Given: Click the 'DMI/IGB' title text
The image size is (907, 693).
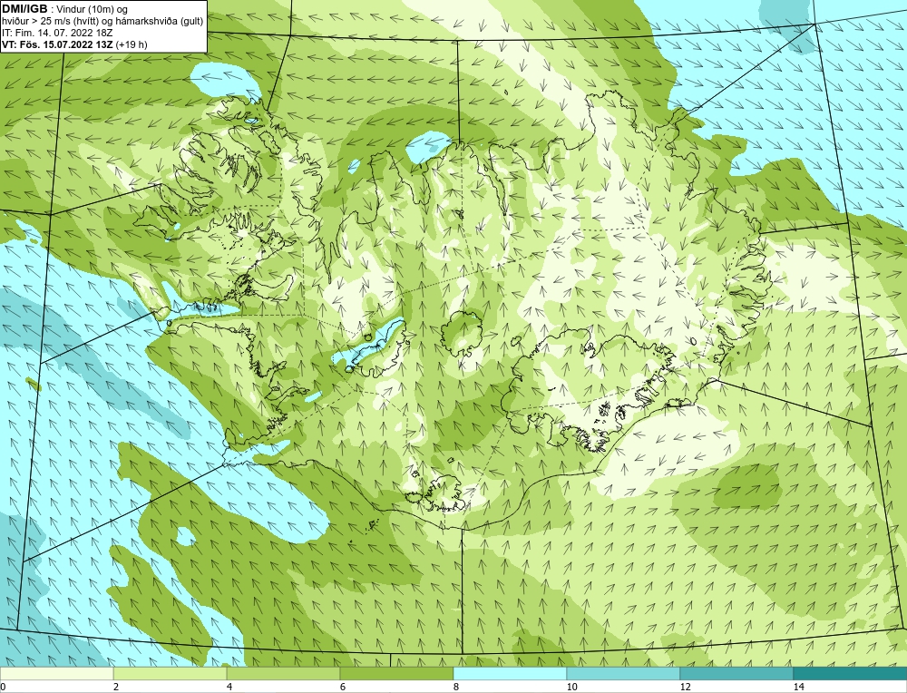Looking at the screenshot, I should (x=24, y=9).
